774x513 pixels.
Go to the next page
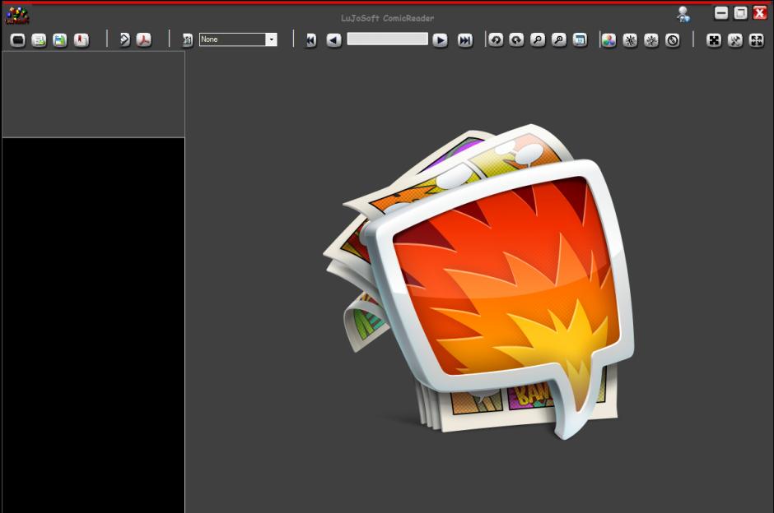click(440, 40)
